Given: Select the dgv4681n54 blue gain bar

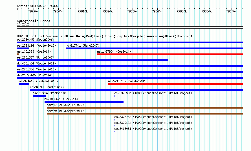Looking at the screenshot, I should coord(130,66).
